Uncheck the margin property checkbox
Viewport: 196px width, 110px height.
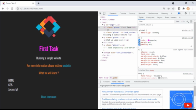coord(139,42)
